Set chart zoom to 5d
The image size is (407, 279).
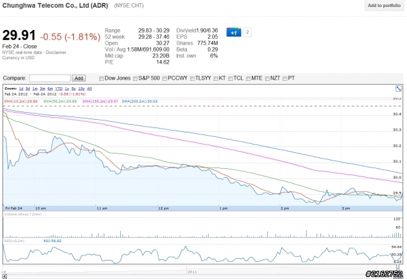(28, 89)
